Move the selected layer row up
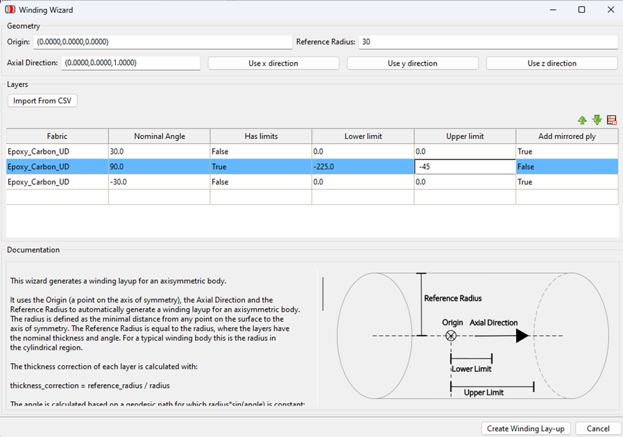 [x=582, y=120]
